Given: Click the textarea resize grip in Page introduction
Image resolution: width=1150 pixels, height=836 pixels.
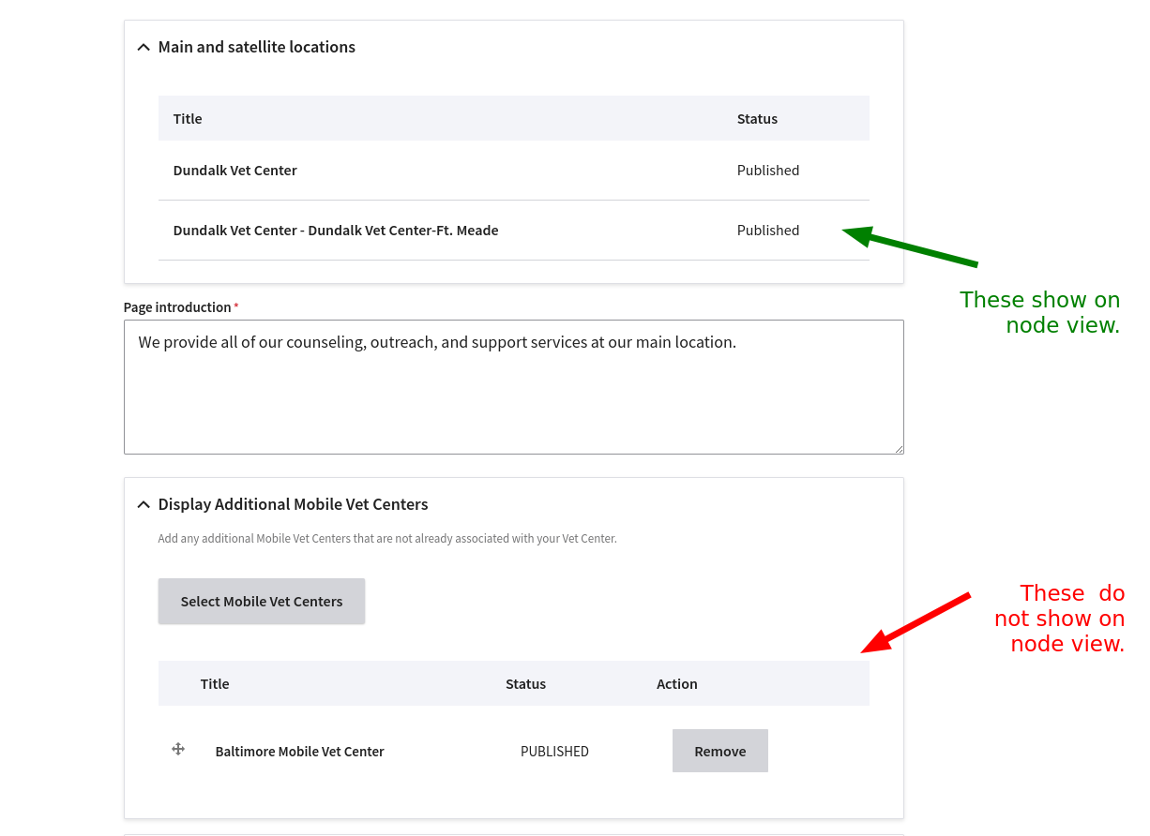Looking at the screenshot, I should [x=899, y=449].
